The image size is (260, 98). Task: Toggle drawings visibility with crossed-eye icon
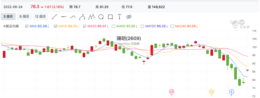tap(129, 17)
